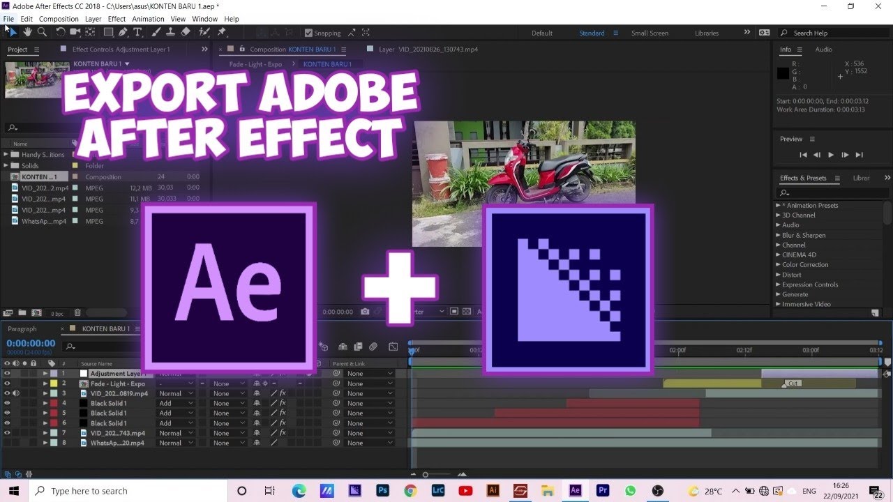Select the Hand tool
This screenshot has width=893, height=502.
click(27, 32)
